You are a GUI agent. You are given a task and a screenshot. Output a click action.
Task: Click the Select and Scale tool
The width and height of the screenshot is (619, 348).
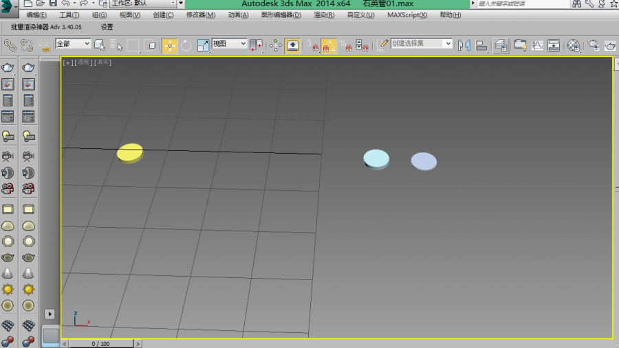pos(204,45)
